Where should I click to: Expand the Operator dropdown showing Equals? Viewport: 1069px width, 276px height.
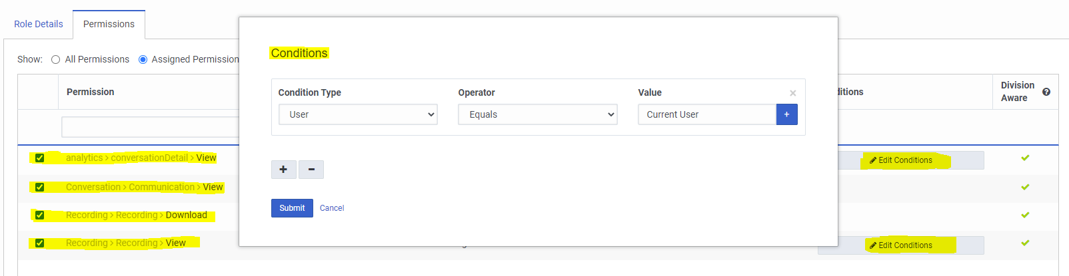point(537,114)
